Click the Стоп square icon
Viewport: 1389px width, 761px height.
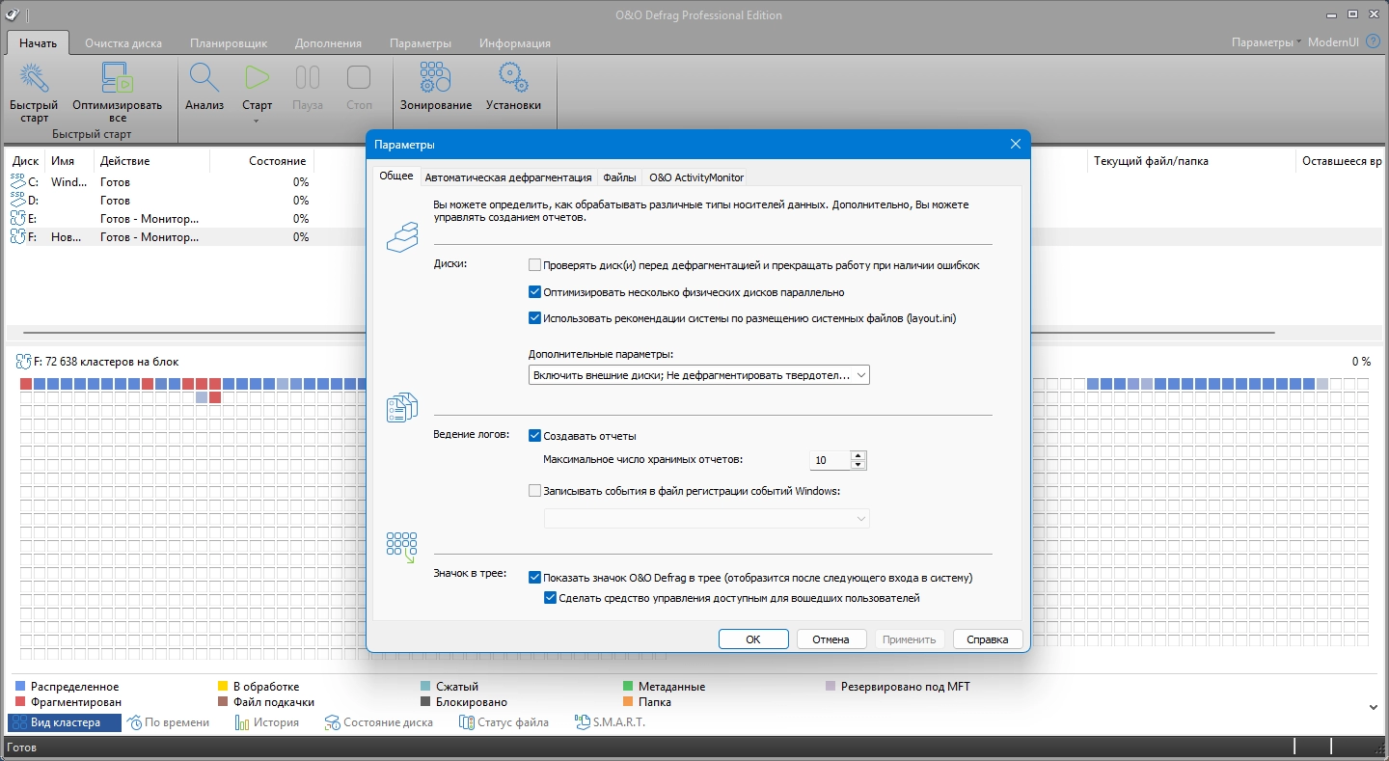point(359,77)
